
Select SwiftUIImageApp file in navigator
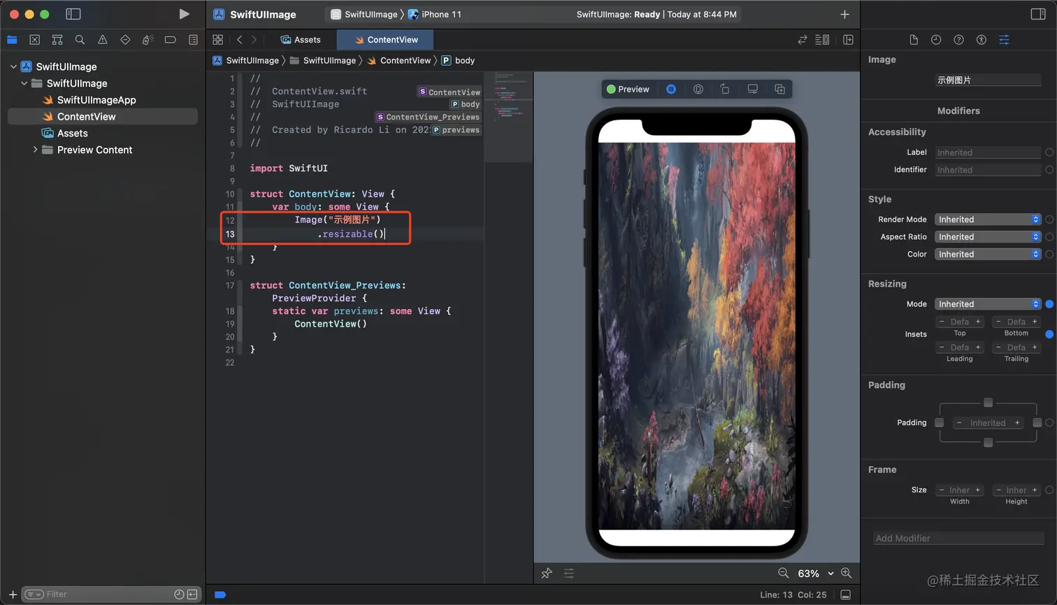coord(96,100)
